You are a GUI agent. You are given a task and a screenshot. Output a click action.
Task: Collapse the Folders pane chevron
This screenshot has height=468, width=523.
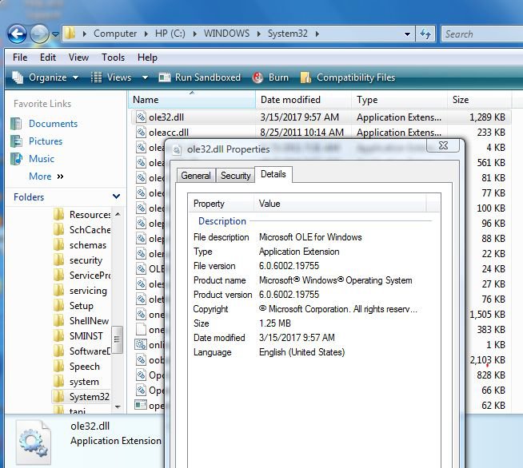pos(116,196)
